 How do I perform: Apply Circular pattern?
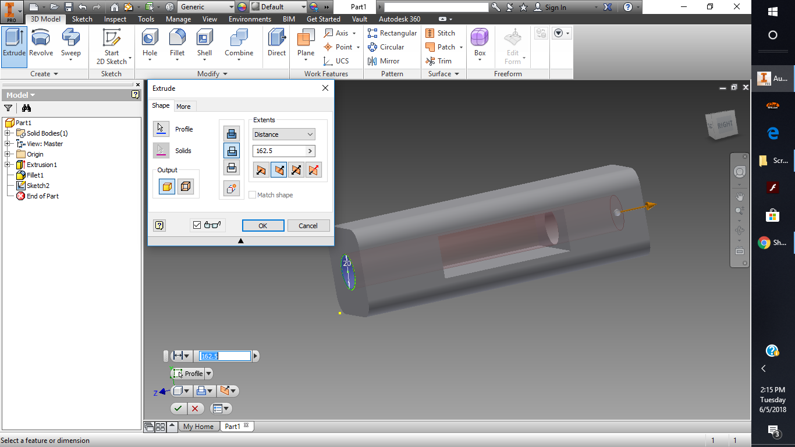386,47
